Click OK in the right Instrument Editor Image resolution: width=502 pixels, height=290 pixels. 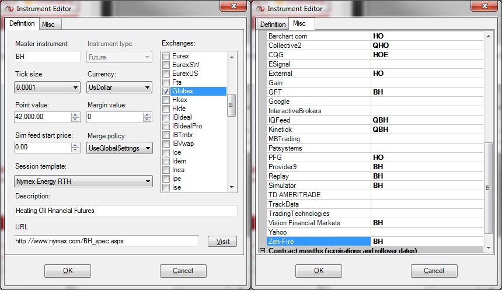pos(319,271)
